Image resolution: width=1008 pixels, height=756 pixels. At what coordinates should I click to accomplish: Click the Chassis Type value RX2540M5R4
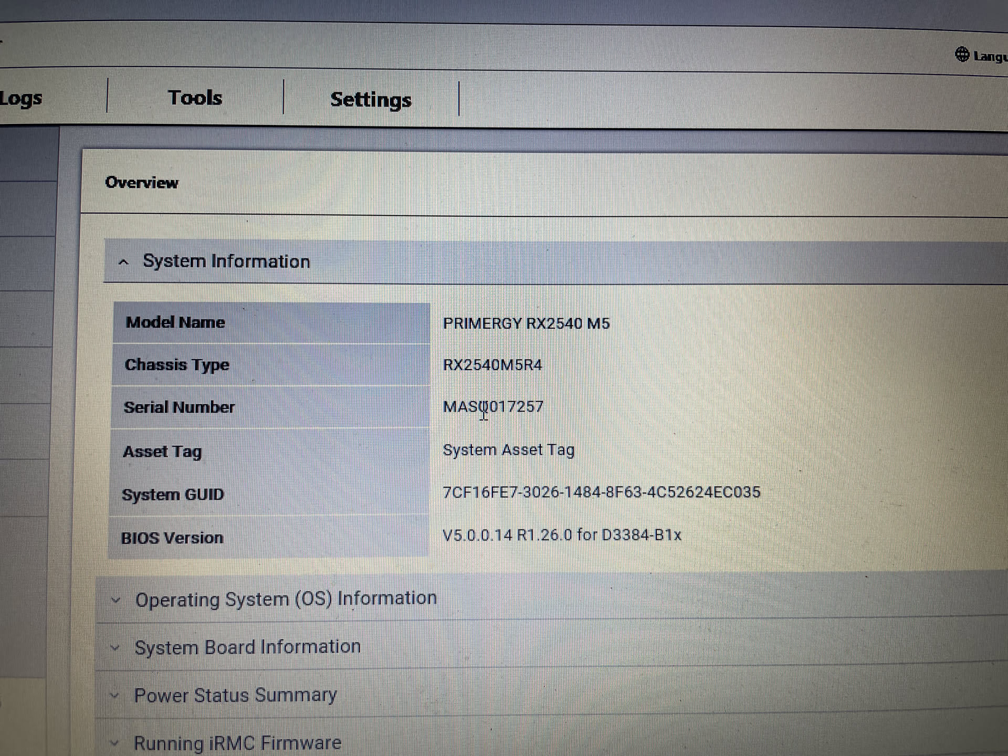[x=492, y=364]
